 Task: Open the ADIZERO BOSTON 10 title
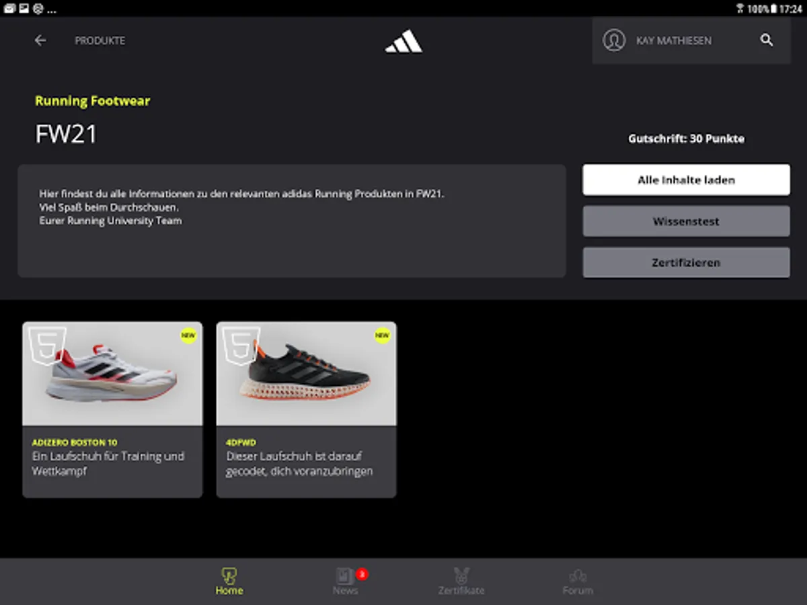click(75, 442)
